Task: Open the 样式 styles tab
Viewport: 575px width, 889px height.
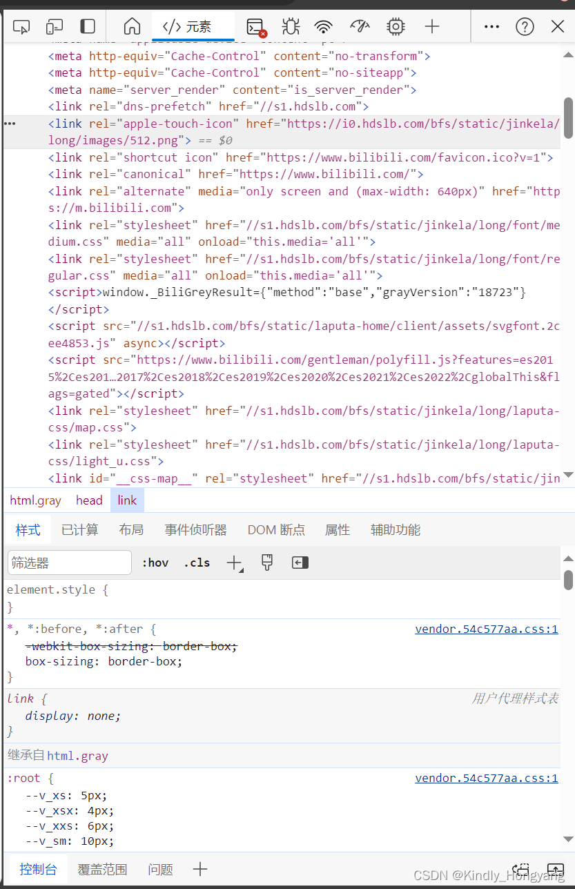Action: click(28, 530)
